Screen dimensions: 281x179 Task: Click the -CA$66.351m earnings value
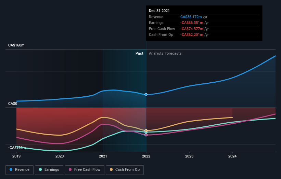[x=192, y=23]
